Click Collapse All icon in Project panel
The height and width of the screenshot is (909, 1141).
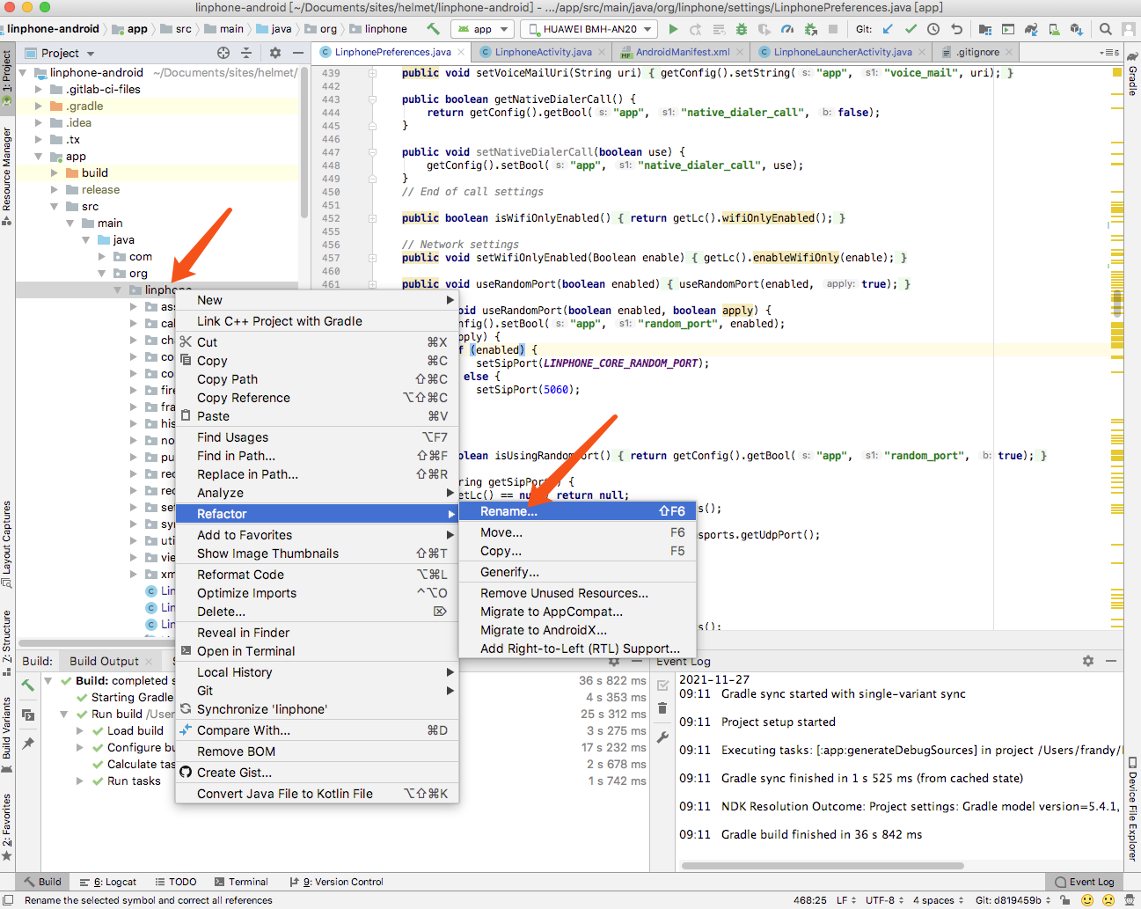point(246,53)
